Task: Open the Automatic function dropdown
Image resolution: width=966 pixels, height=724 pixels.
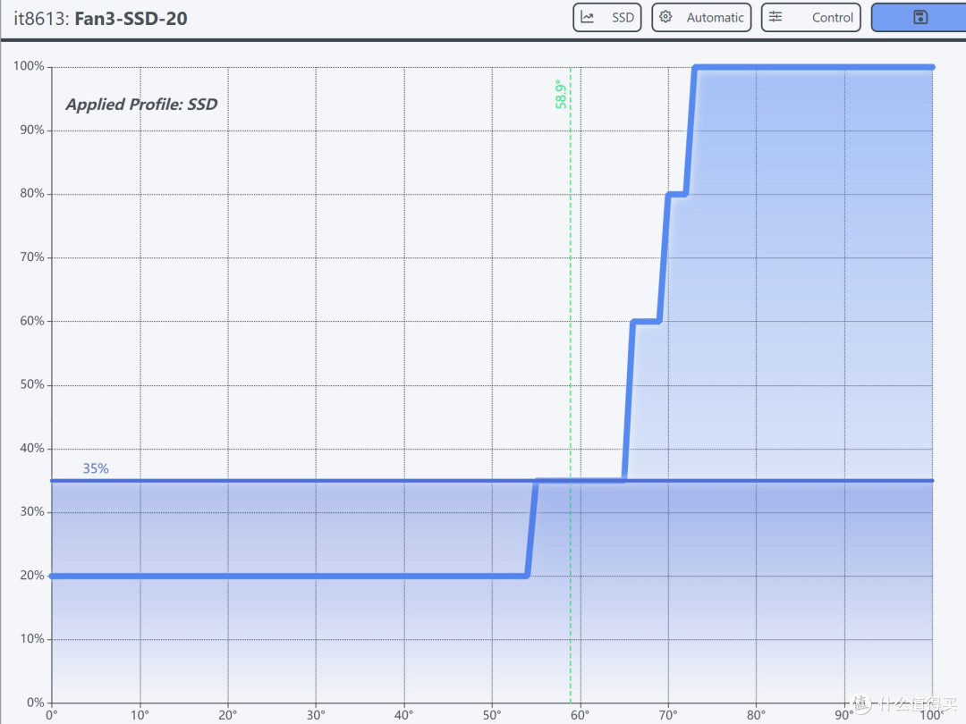Action: (701, 17)
